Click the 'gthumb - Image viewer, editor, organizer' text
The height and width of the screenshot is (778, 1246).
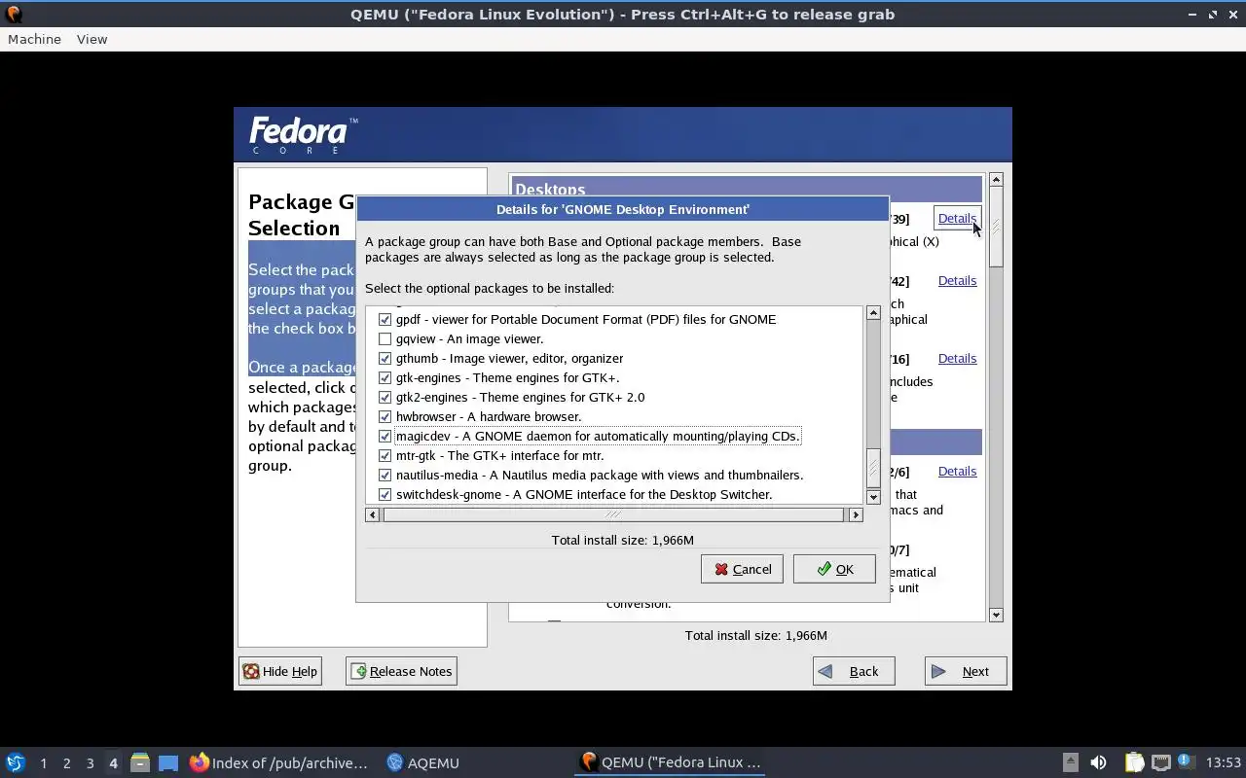[x=509, y=358]
